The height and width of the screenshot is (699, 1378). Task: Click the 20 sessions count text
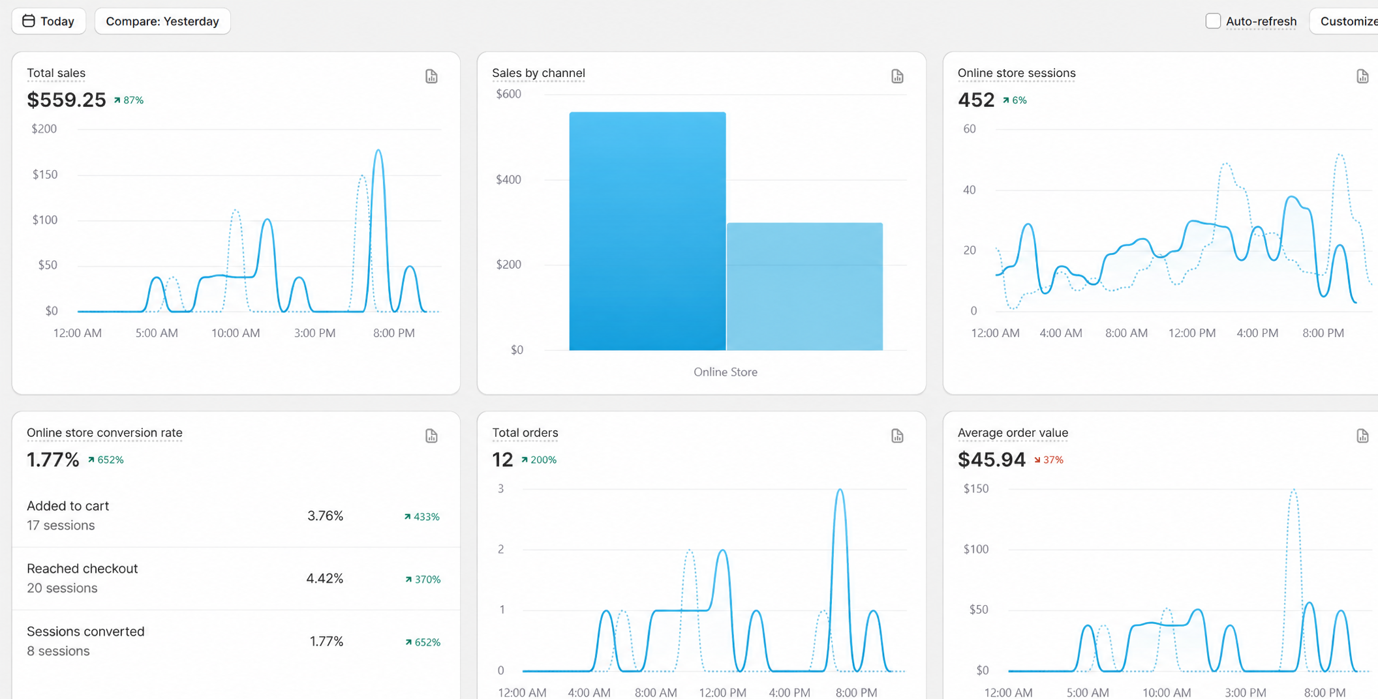[x=62, y=588]
